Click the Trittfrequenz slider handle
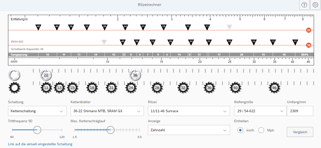321x148 pixels. pos(37,130)
